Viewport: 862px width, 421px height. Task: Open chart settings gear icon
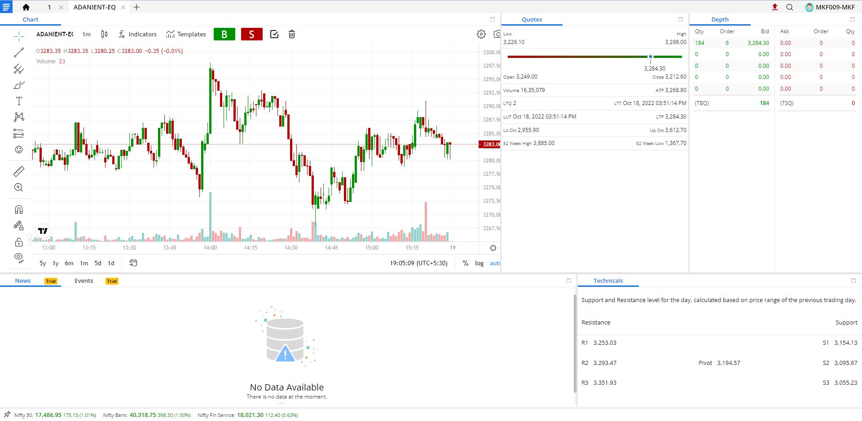point(481,34)
